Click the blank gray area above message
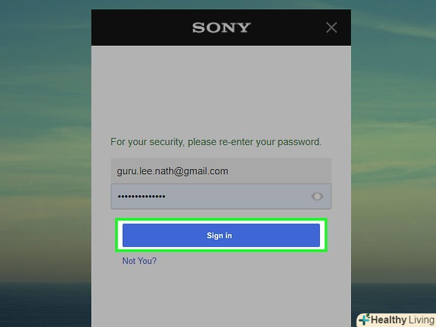 coord(221,89)
